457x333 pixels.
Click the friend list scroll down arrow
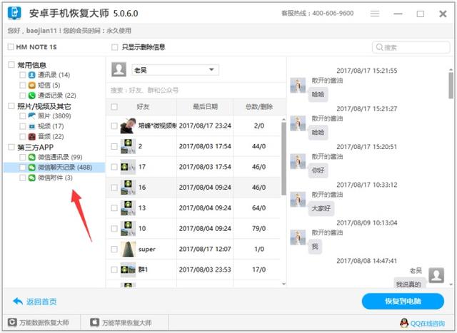[x=283, y=284]
